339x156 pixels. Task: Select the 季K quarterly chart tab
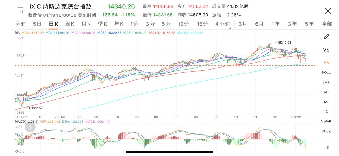click(x=102, y=24)
